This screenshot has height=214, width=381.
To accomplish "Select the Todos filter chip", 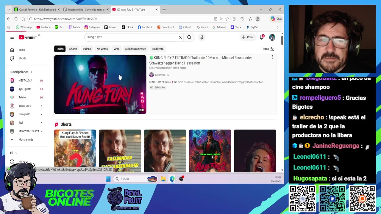I will [x=60, y=49].
